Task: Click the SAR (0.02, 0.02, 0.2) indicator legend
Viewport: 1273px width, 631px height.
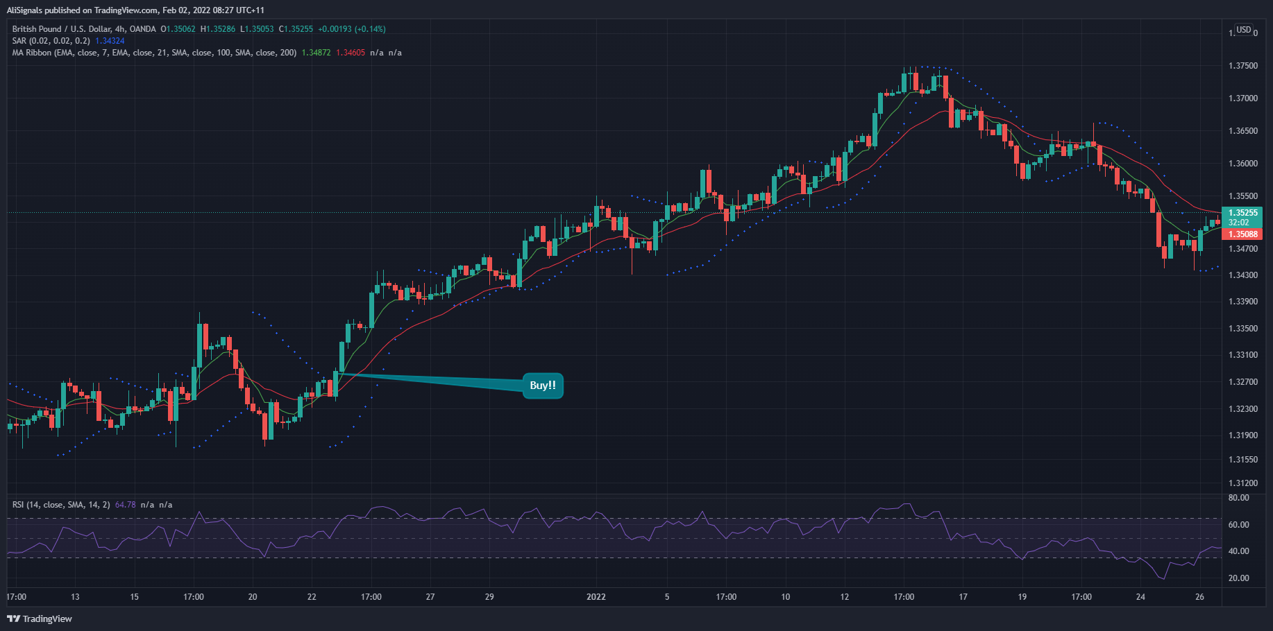Action: click(x=51, y=41)
